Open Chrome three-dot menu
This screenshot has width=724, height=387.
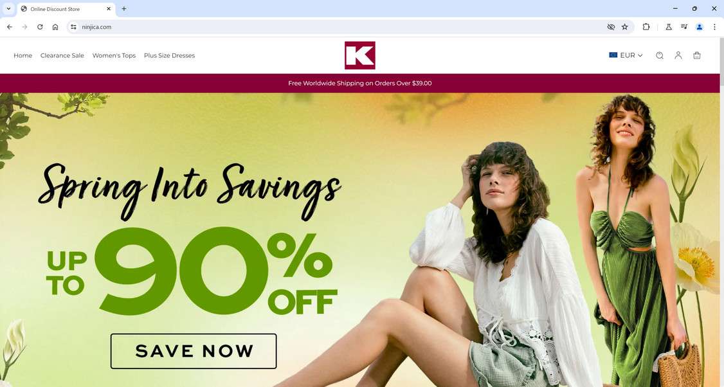pyautogui.click(x=714, y=27)
